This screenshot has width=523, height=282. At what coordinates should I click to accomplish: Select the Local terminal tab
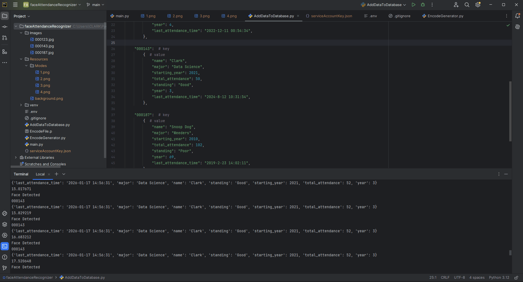40,174
